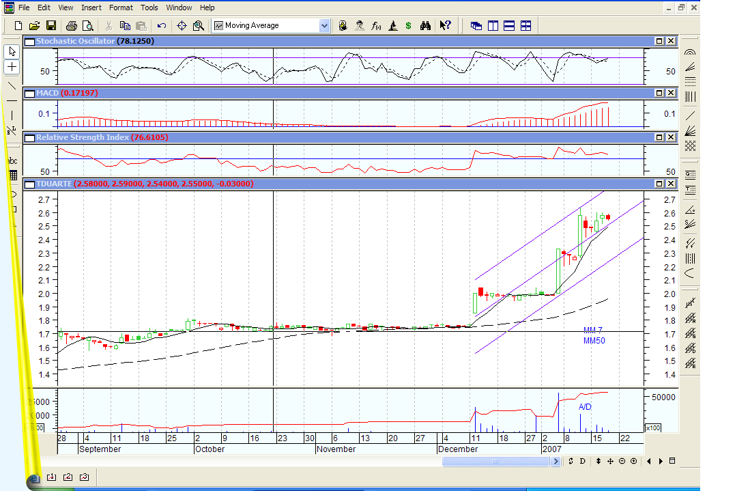
Task: Click the binoculars search icon
Action: [x=425, y=26]
